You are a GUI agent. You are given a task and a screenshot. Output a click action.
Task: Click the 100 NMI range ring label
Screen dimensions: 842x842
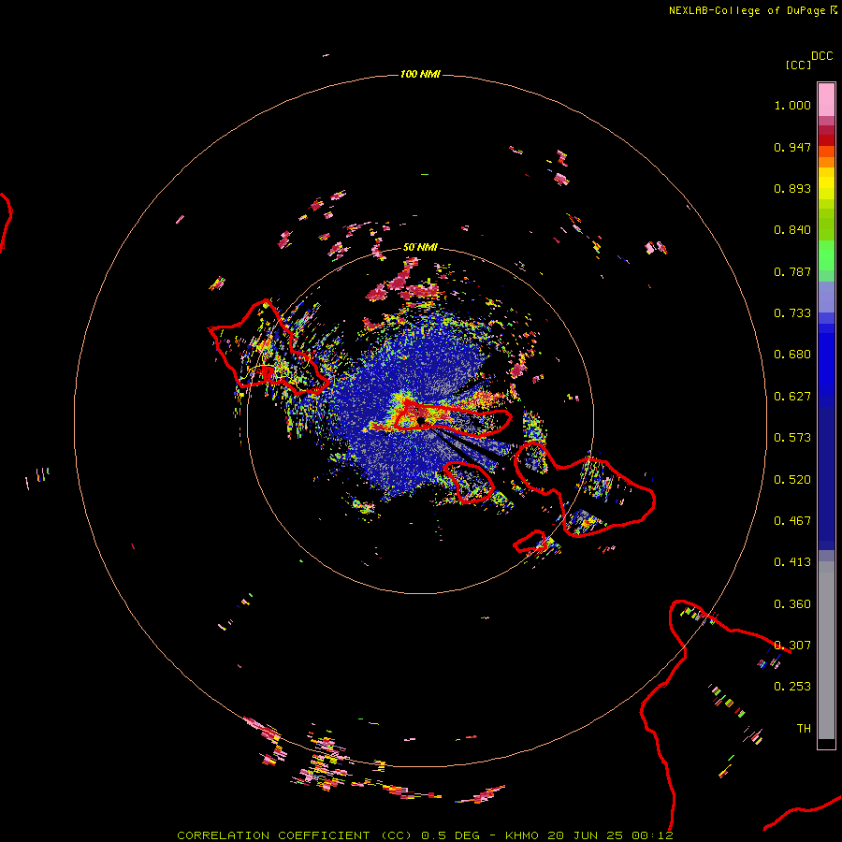420,74
